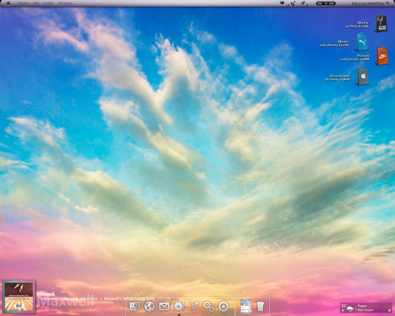
Task: Click the three-circles icon in menu bar
Action: [x=304, y=3]
